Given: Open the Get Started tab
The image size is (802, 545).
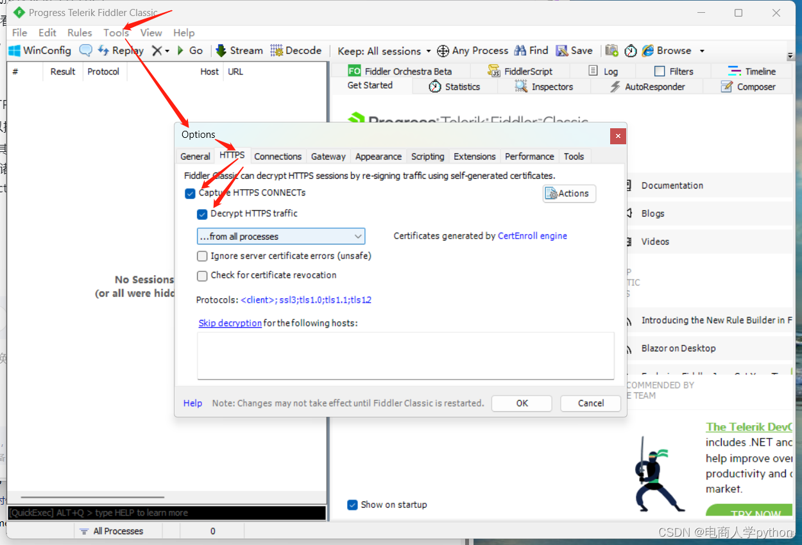Looking at the screenshot, I should pos(370,85).
